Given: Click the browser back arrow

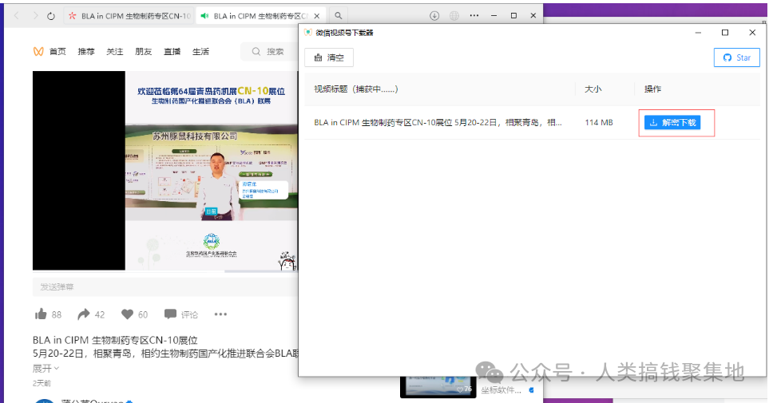Looking at the screenshot, I should click(17, 16).
